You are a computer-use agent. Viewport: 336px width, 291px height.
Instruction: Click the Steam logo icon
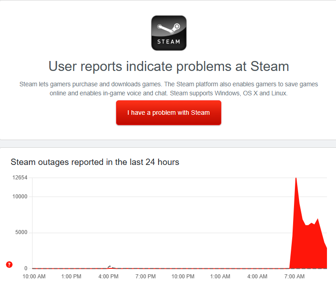click(168, 33)
